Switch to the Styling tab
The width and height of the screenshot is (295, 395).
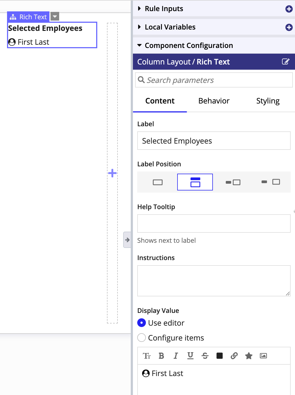pos(268,101)
